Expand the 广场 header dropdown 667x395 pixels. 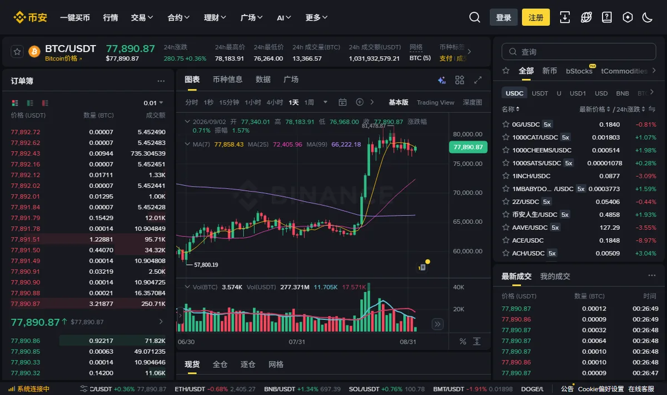[252, 18]
